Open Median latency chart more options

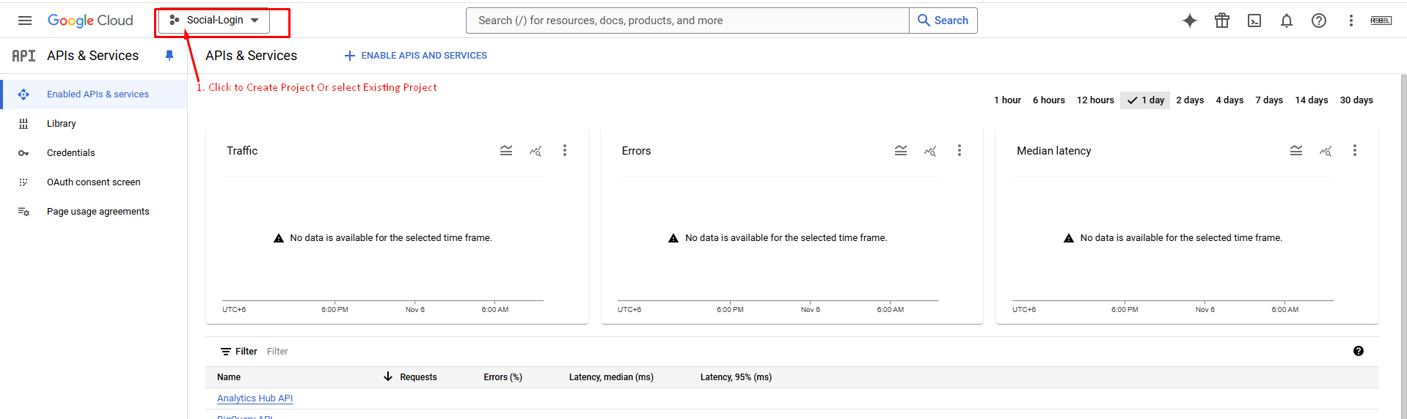pos(1354,151)
